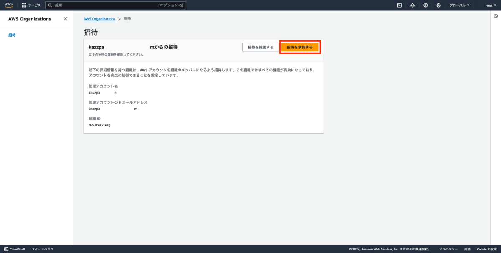
Task: Open プライバシー link in footer
Action: click(x=448, y=249)
